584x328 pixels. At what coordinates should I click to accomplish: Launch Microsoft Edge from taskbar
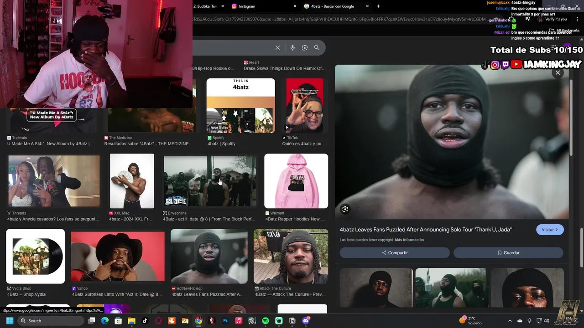(105, 321)
